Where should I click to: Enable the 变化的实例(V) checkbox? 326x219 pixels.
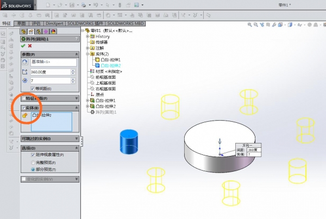(24, 179)
